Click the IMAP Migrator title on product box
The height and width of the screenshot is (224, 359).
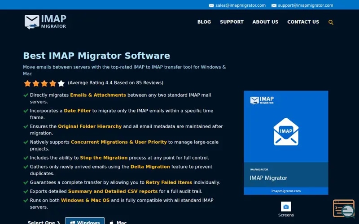[268, 178]
